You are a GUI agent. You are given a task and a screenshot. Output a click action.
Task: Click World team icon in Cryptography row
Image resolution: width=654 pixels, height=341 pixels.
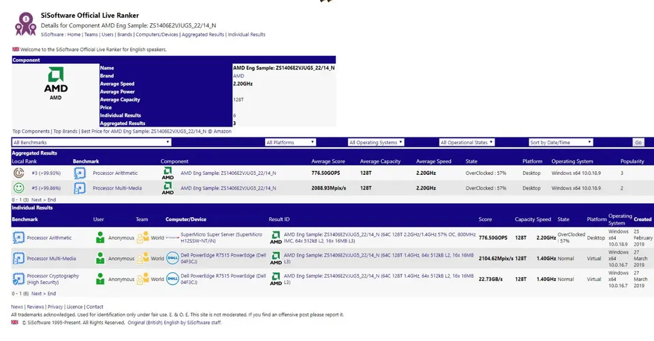pos(143,279)
